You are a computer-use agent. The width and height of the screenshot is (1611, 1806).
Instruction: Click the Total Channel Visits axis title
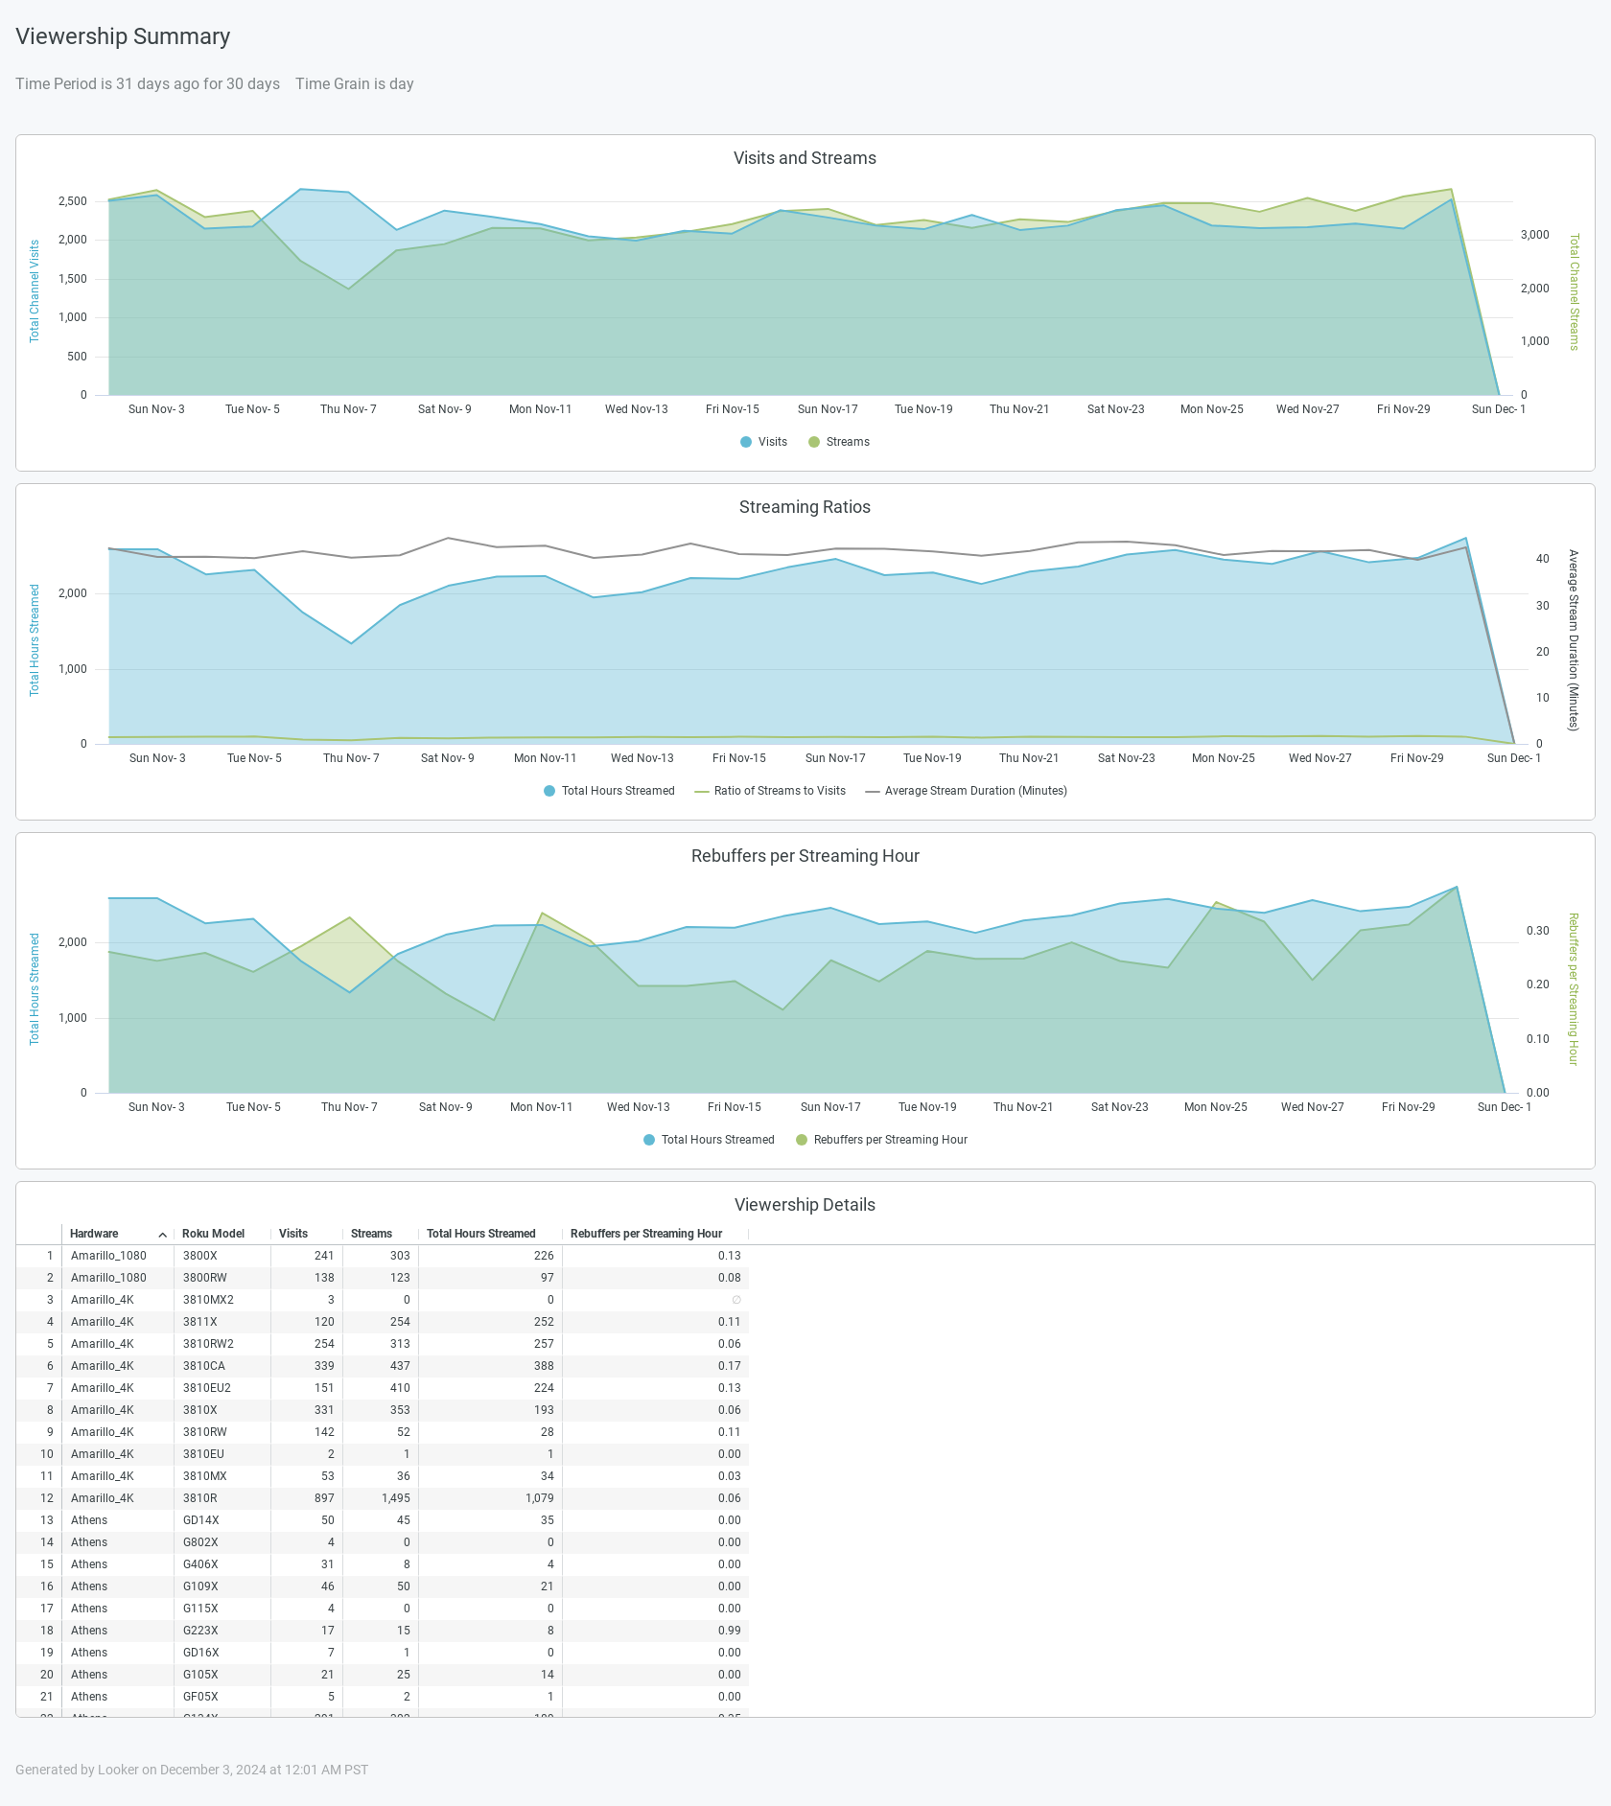coord(35,291)
